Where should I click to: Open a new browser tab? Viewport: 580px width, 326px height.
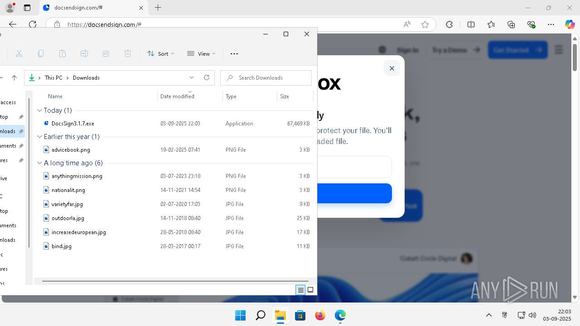click(158, 8)
